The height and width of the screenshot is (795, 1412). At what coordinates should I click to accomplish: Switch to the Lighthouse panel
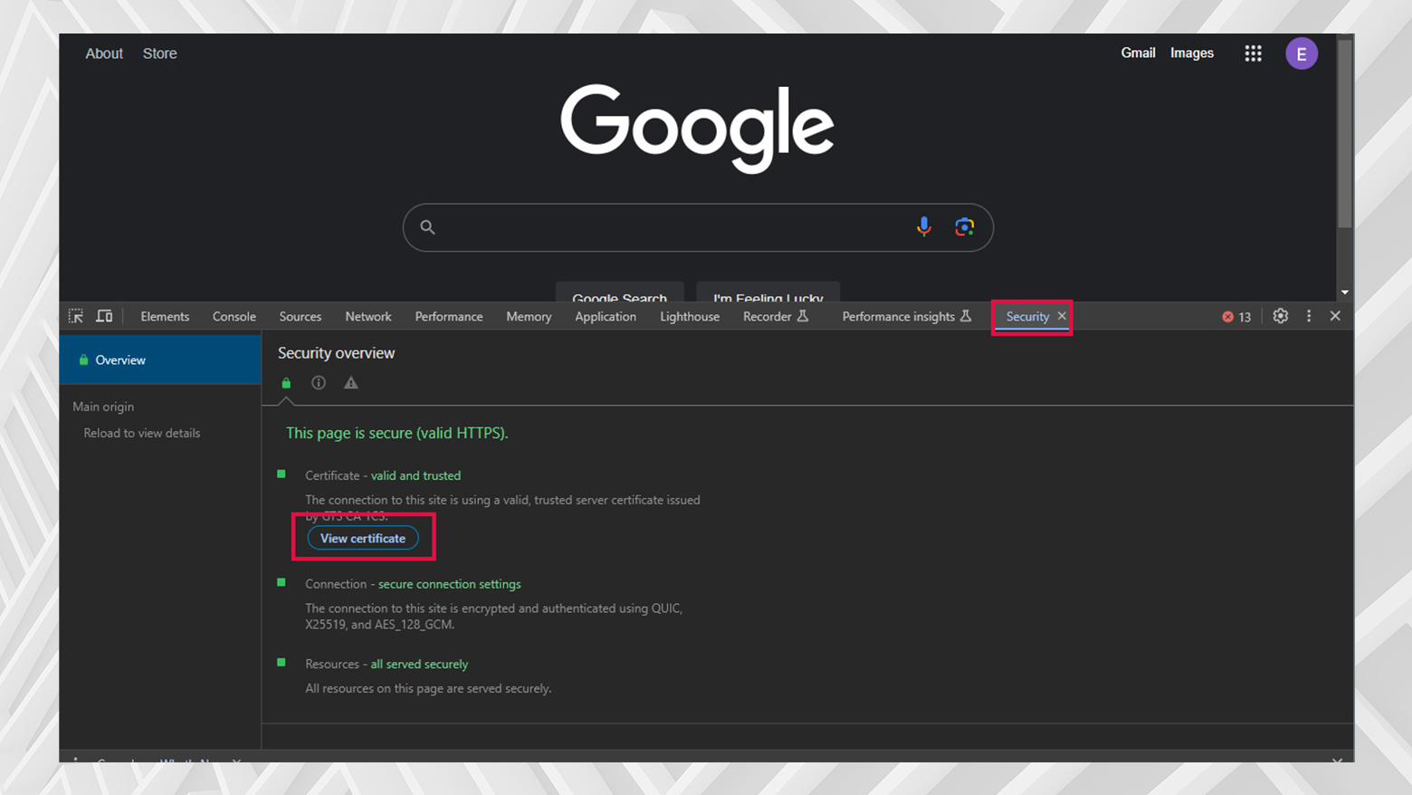tap(689, 316)
